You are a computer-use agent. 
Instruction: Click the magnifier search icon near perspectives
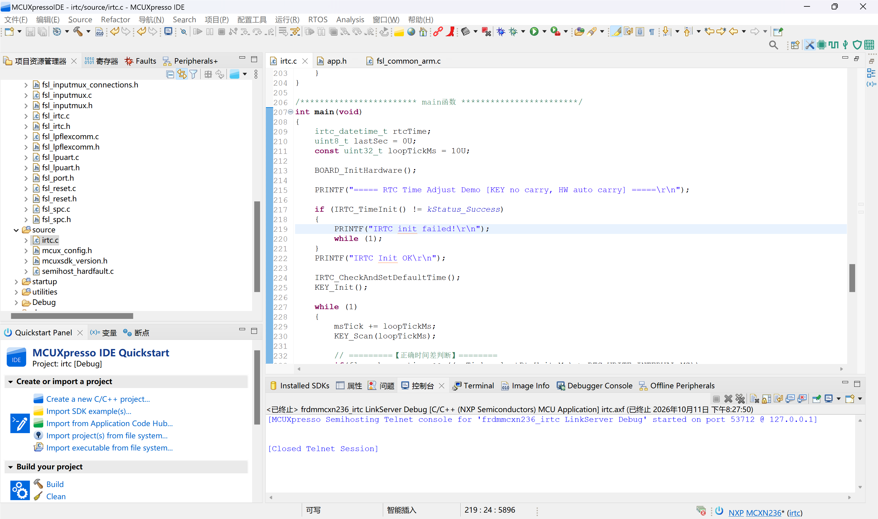pos(773,45)
